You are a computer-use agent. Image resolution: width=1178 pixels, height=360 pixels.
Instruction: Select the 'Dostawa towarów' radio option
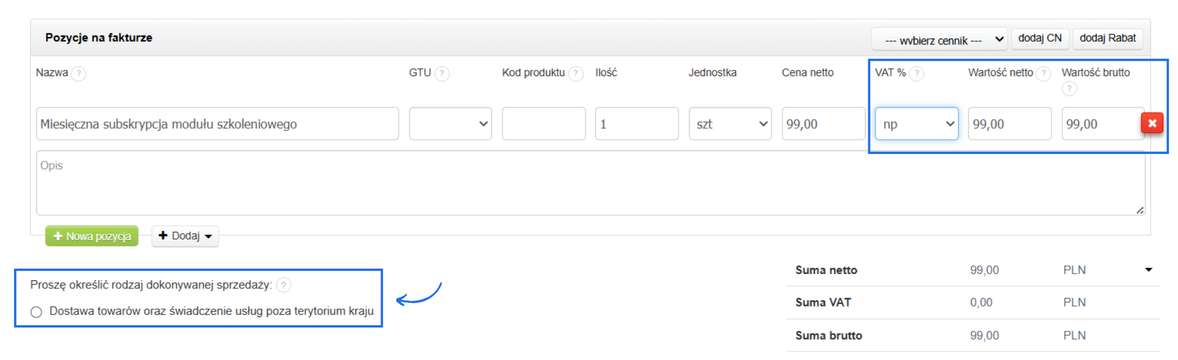[x=37, y=312]
